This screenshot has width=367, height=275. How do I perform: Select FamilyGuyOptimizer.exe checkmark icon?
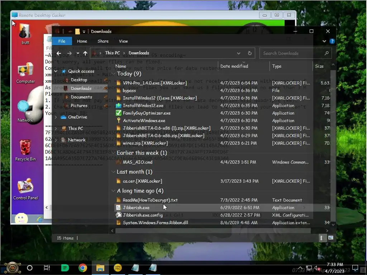[119, 113]
